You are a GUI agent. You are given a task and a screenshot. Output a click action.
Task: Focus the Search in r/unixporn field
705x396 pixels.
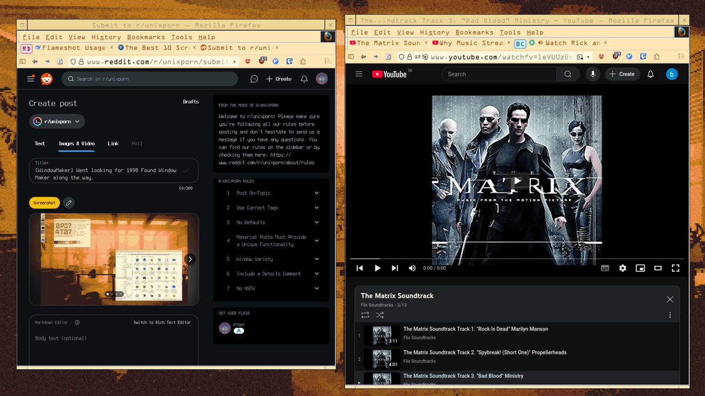150,79
